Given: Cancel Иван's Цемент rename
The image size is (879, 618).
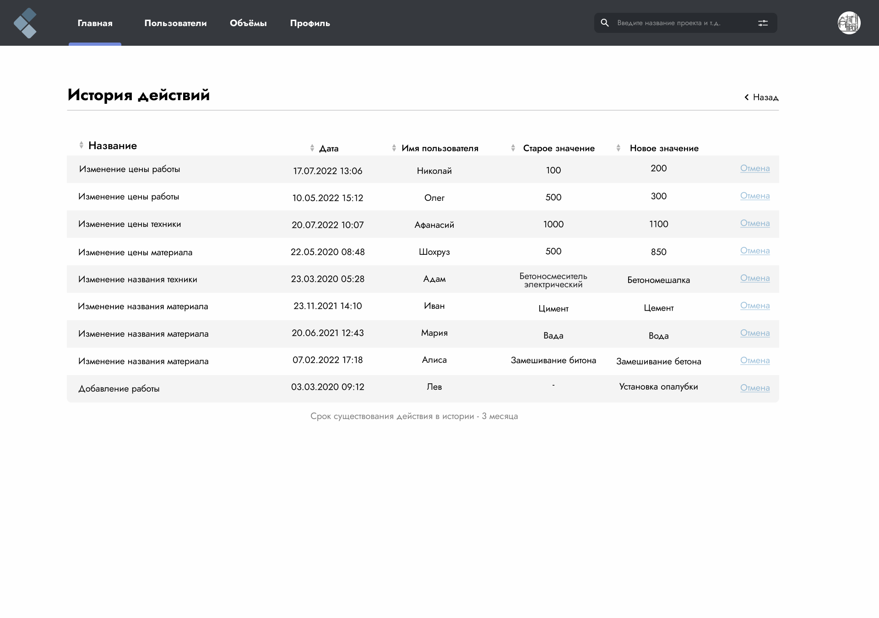Looking at the screenshot, I should [755, 306].
